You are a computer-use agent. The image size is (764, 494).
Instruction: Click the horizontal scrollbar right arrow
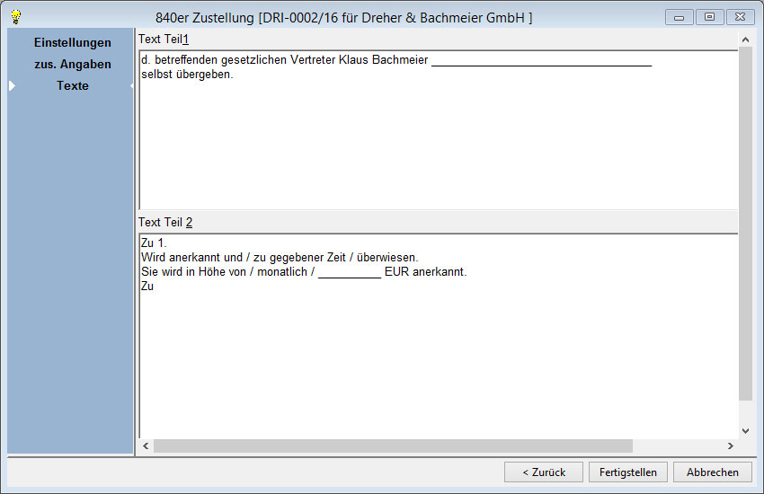point(730,445)
